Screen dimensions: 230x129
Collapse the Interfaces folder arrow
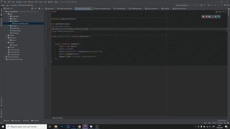coord(8,21)
